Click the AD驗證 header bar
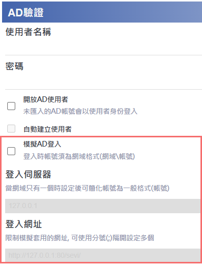 point(102,12)
